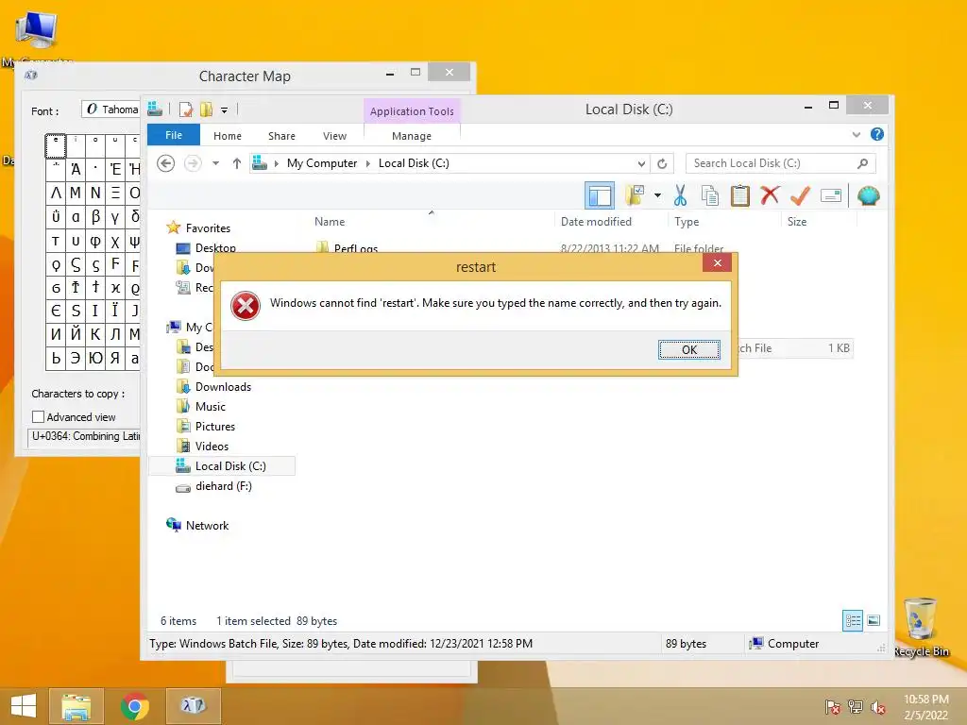Click New folder icon in quick access toolbar
This screenshot has height=725, width=967.
206,110
